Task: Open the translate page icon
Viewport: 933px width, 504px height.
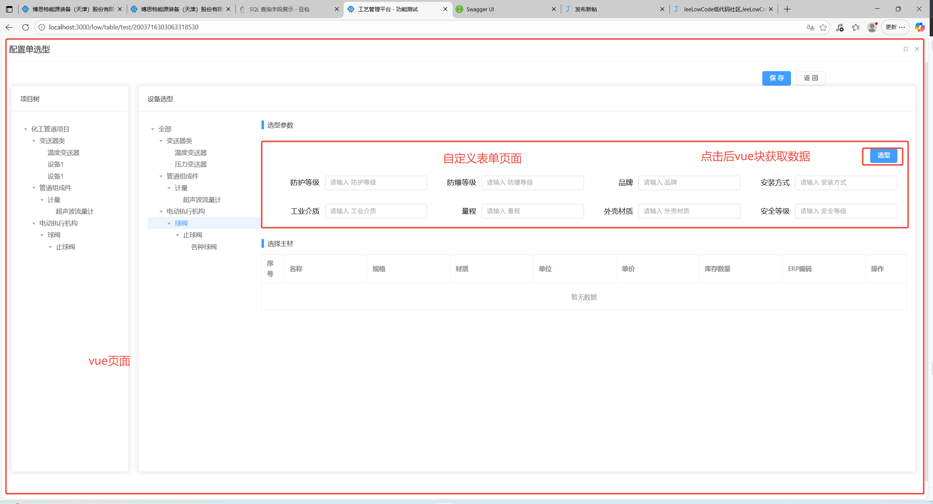Action: (810, 27)
